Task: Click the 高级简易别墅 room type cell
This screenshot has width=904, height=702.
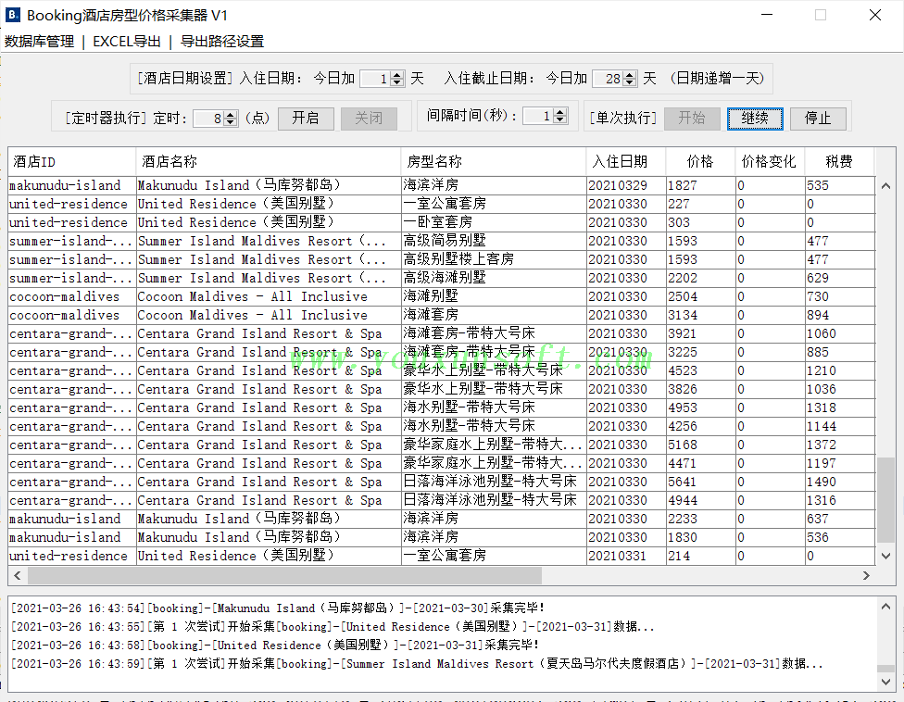Action: [x=494, y=241]
